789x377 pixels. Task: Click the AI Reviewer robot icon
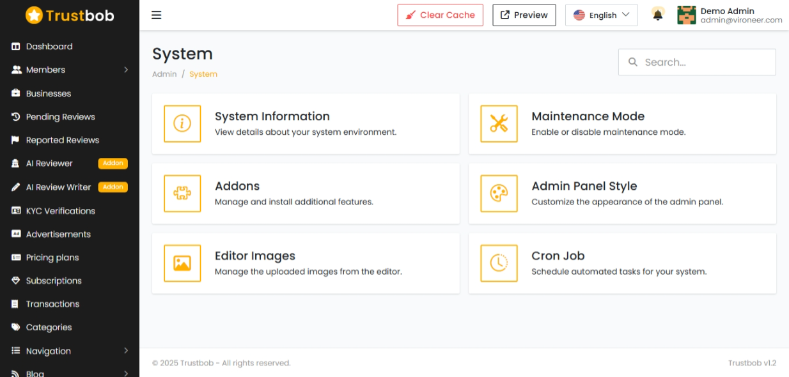click(x=16, y=164)
